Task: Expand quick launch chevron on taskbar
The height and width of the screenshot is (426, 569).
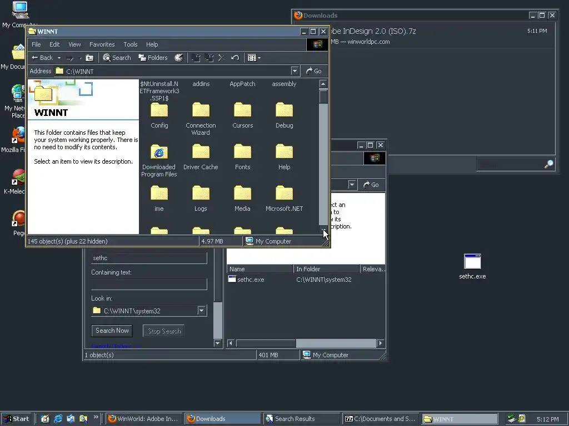Action: coord(96,417)
